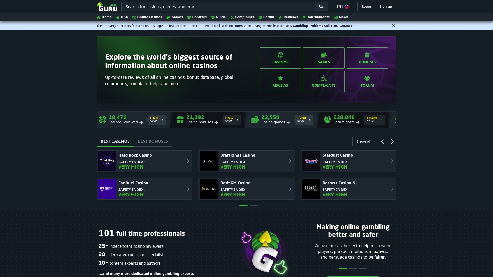This screenshot has height=277, width=493.
Task: Open the News menu item
Action: click(x=341, y=17)
